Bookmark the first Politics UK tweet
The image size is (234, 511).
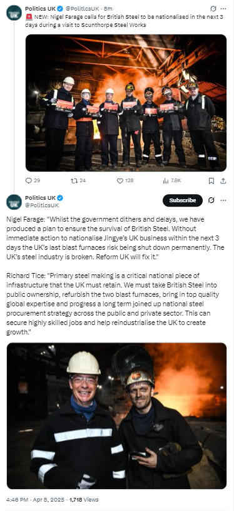point(211,181)
